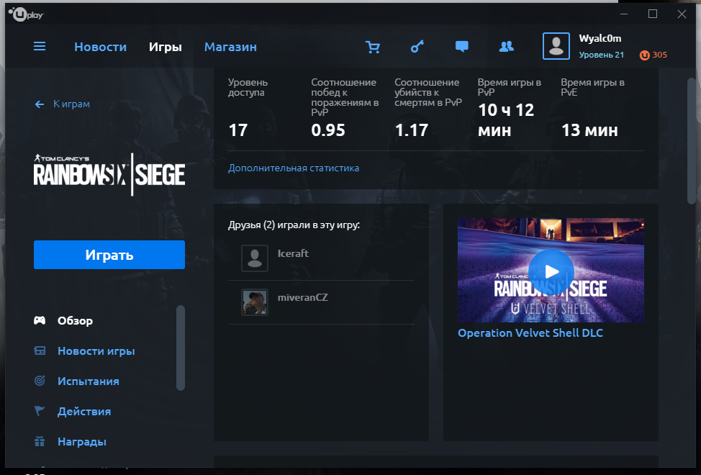Click the Rainbow Six Siege logo
The width and height of the screenshot is (701, 475).
coord(109,174)
